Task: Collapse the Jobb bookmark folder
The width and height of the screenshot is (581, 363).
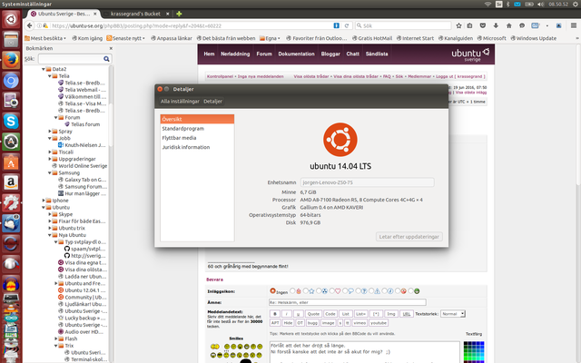Action: coord(50,138)
